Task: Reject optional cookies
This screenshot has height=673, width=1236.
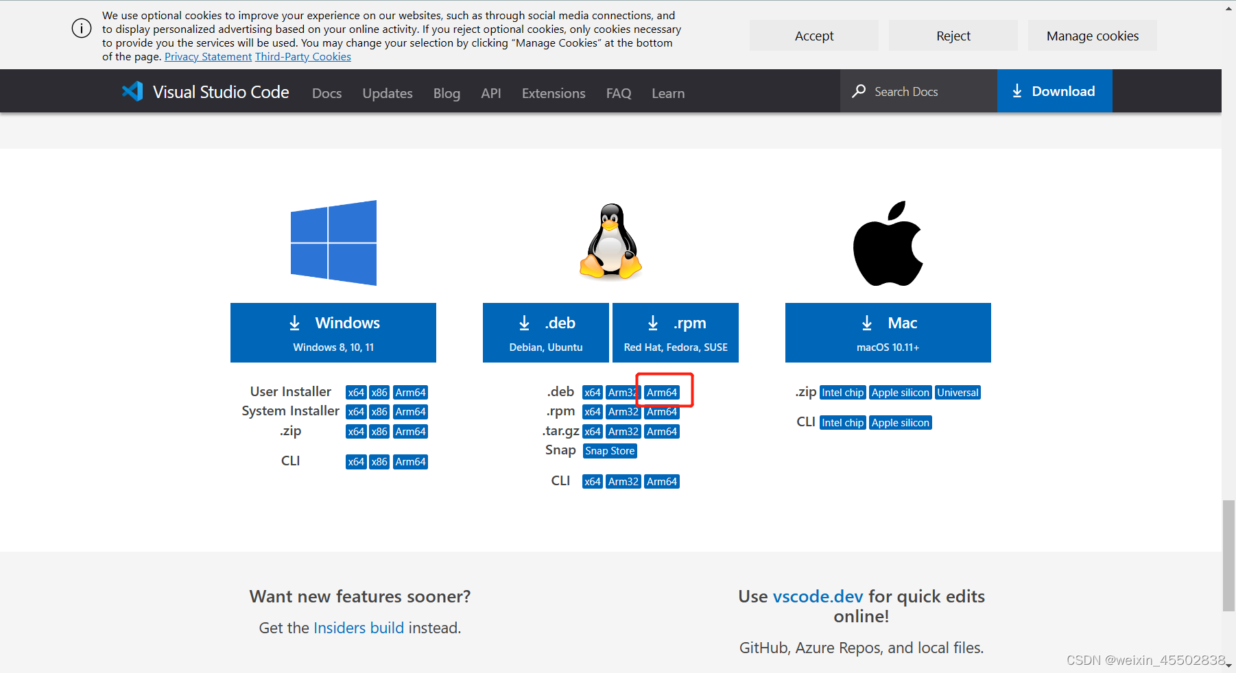Action: (x=953, y=36)
